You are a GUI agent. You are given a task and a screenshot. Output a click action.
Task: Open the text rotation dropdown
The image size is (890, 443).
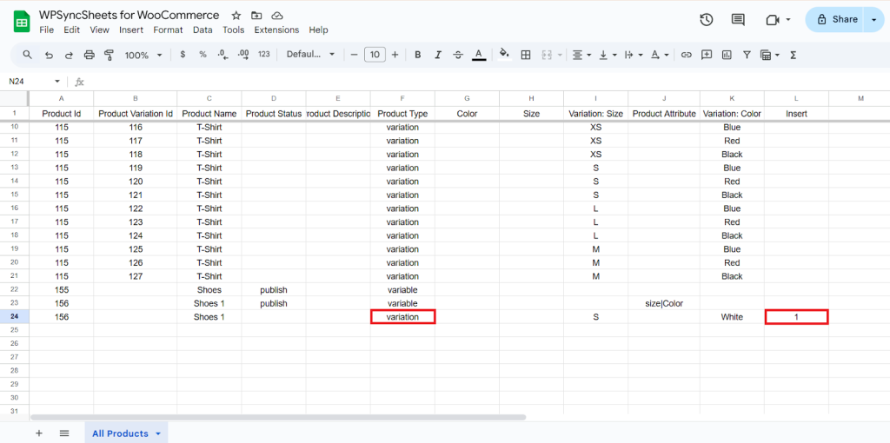659,55
